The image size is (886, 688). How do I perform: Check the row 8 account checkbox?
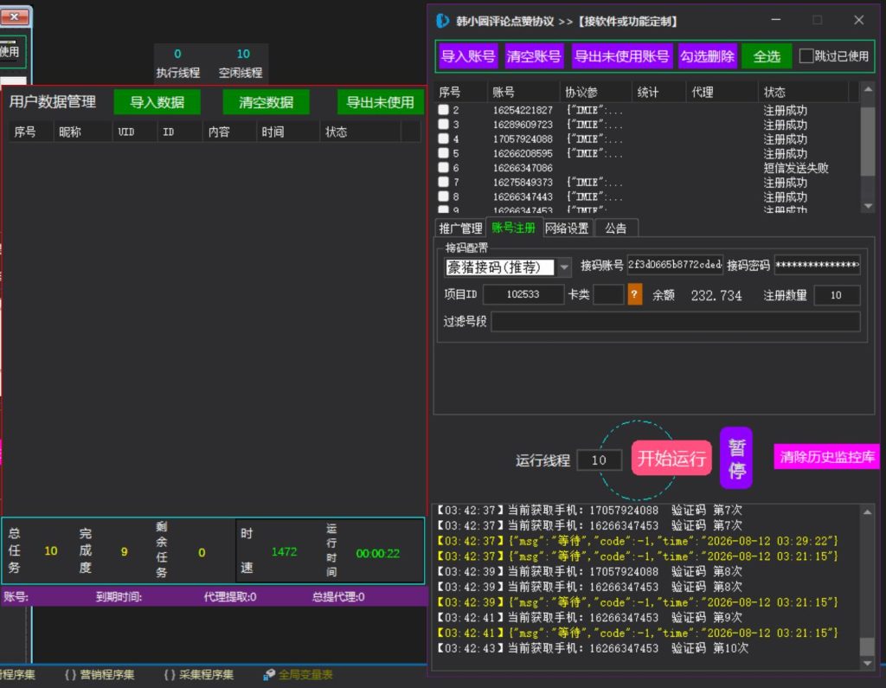[x=444, y=196]
